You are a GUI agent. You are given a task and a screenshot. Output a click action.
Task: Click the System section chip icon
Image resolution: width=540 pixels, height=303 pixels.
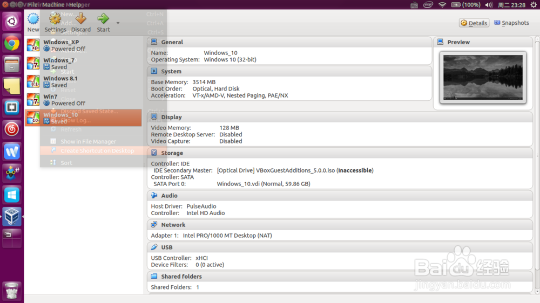point(154,71)
